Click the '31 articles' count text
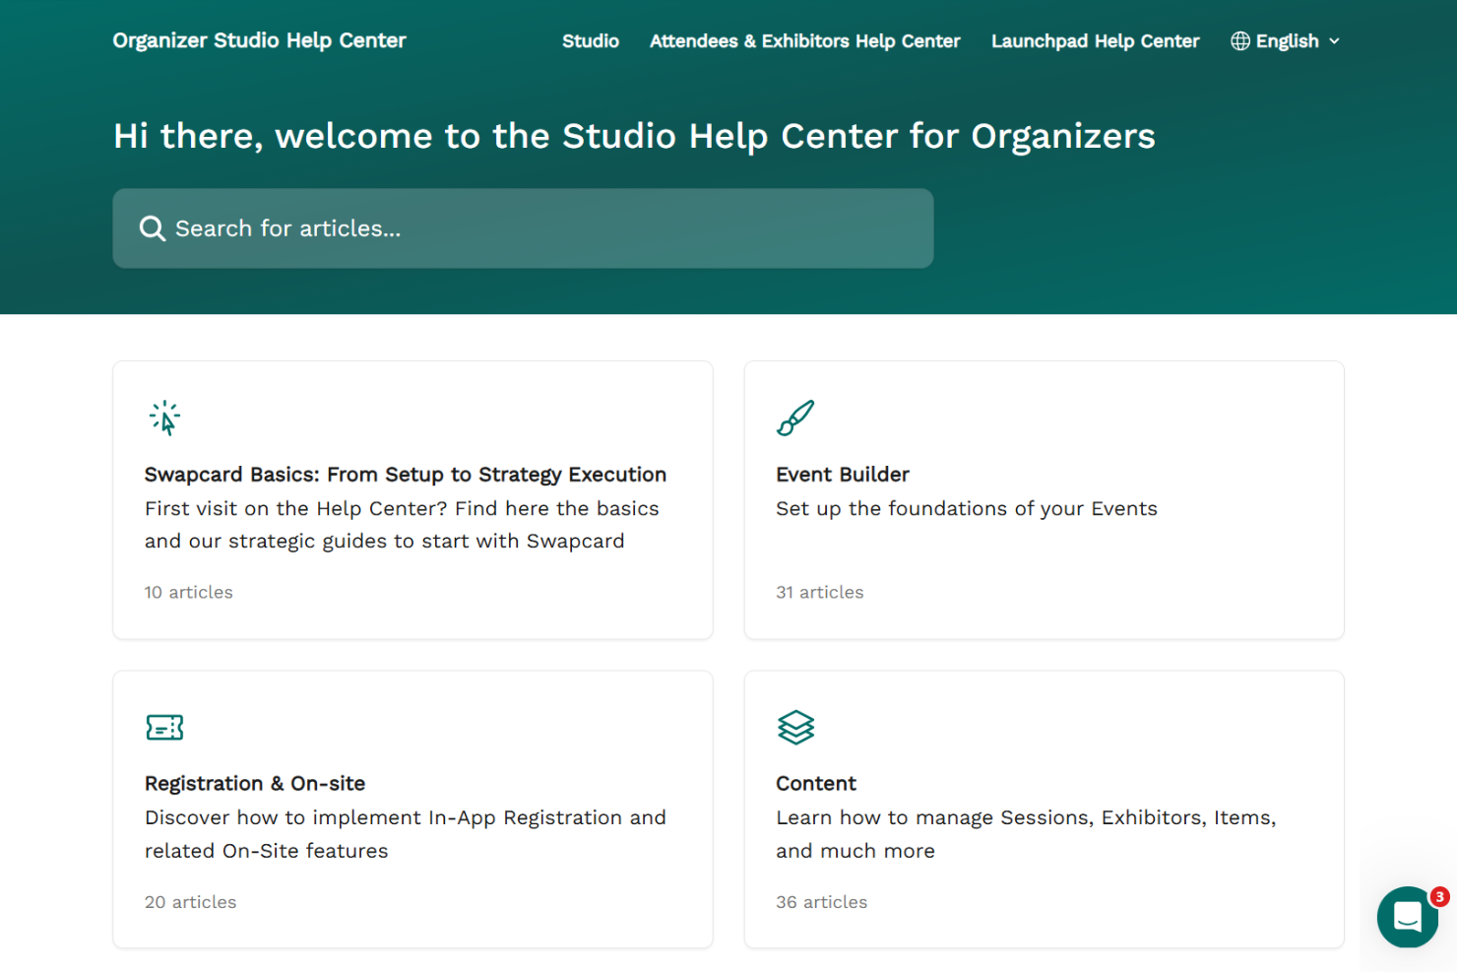This screenshot has width=1457, height=972. point(820,592)
